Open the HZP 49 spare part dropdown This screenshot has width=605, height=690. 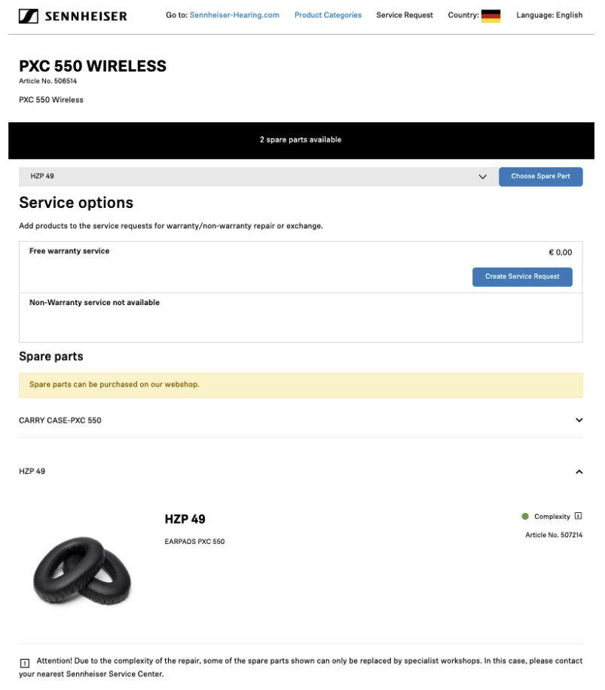click(258, 176)
